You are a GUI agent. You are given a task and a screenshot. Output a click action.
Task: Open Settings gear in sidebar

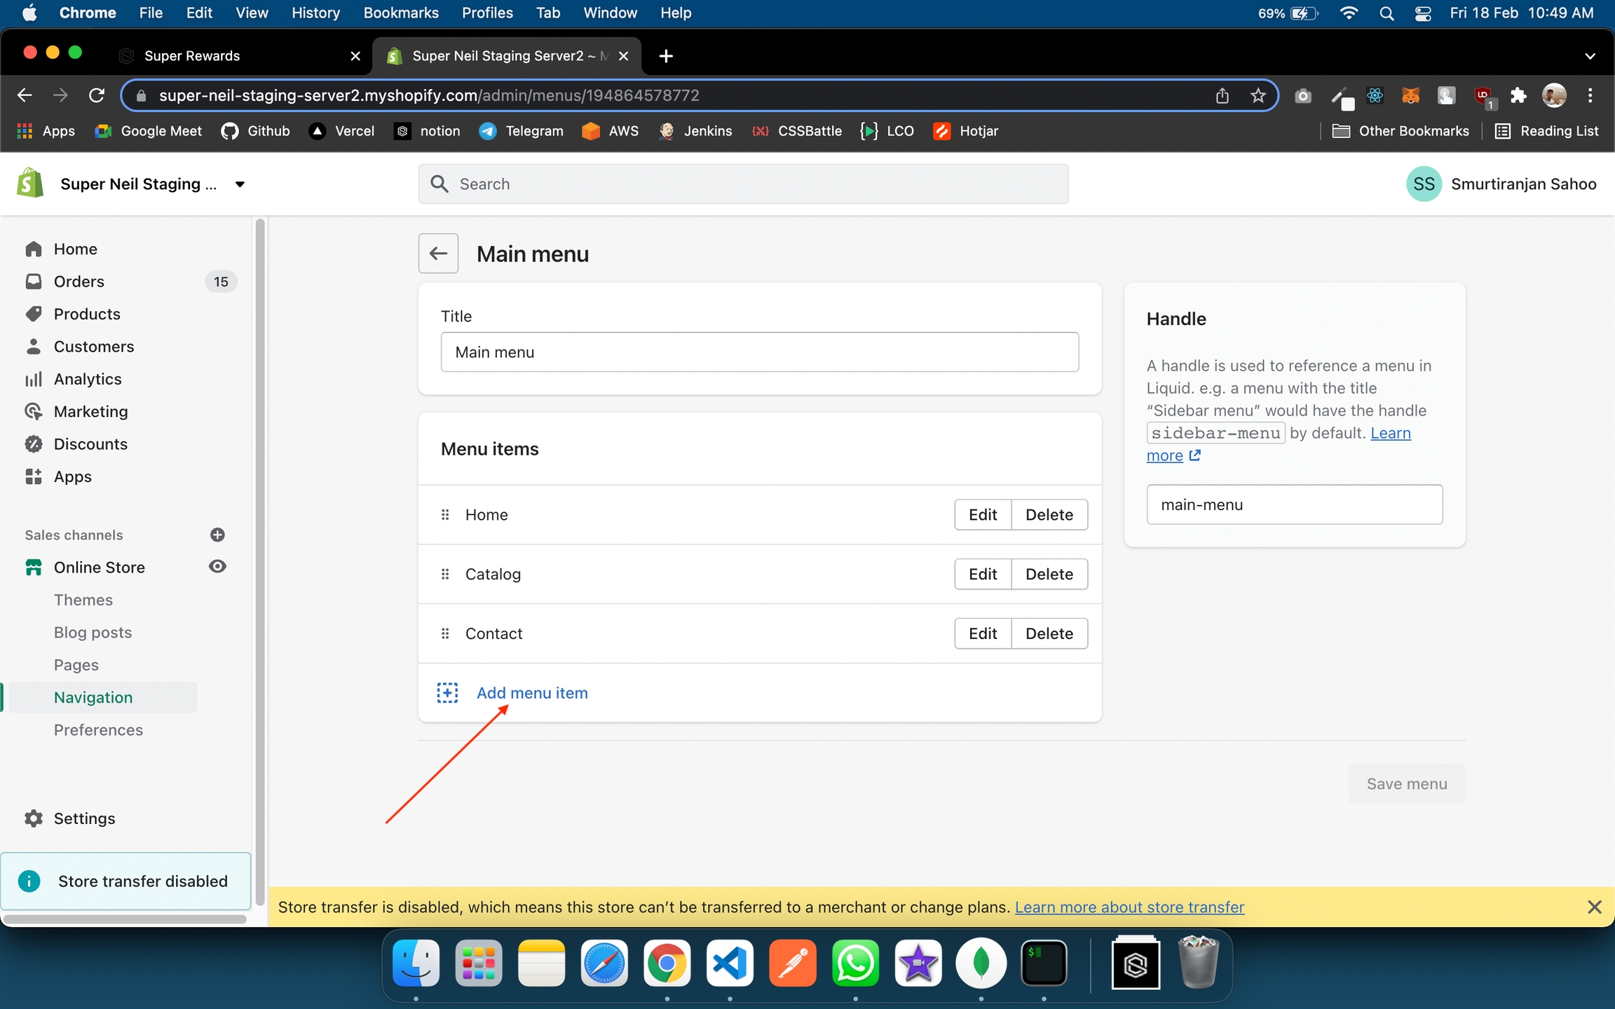click(x=34, y=818)
